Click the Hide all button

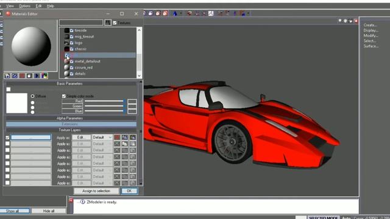pos(49,211)
